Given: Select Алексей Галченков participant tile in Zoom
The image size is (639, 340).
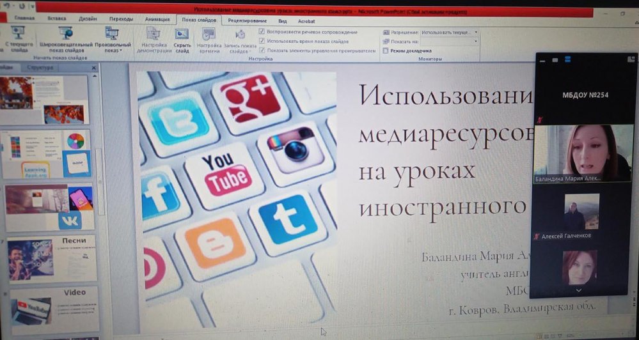Looking at the screenshot, I should (x=581, y=215).
